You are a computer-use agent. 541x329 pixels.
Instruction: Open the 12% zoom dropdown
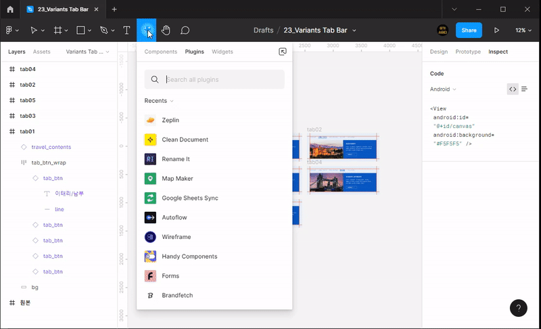[x=523, y=30]
